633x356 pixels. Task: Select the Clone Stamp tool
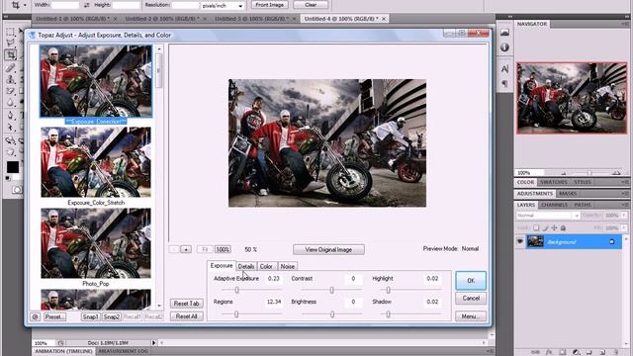click(11, 79)
